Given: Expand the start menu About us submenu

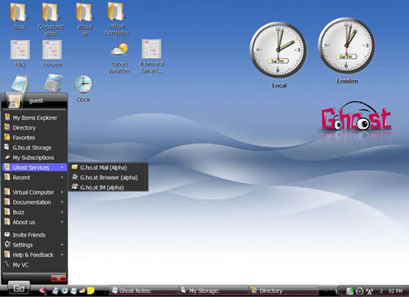Looking at the screenshot, I should click(x=34, y=222).
